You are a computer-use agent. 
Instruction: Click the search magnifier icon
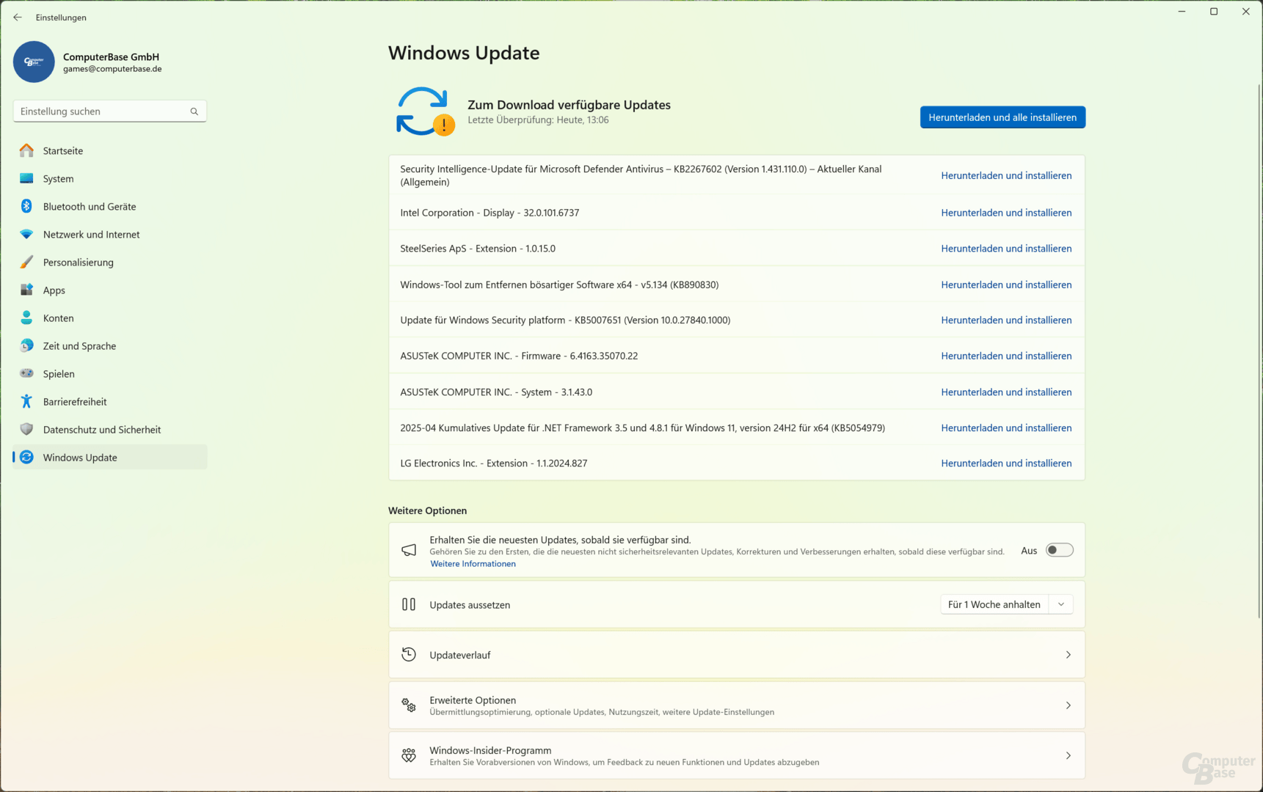(x=194, y=111)
